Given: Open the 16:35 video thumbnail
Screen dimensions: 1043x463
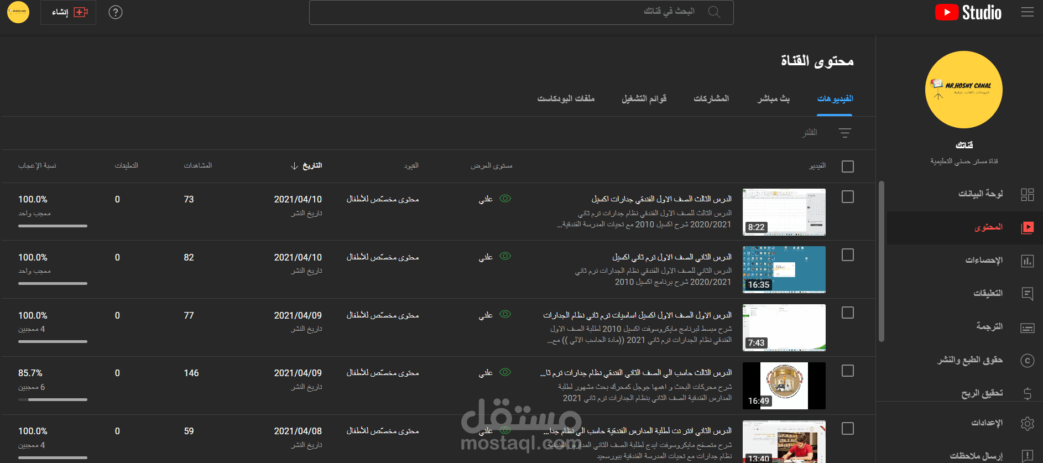Looking at the screenshot, I should (x=784, y=270).
